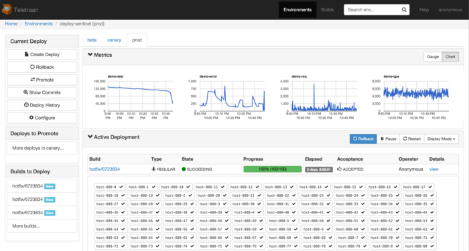Click the blue Rollback button
The width and height of the screenshot is (469, 251).
point(363,139)
